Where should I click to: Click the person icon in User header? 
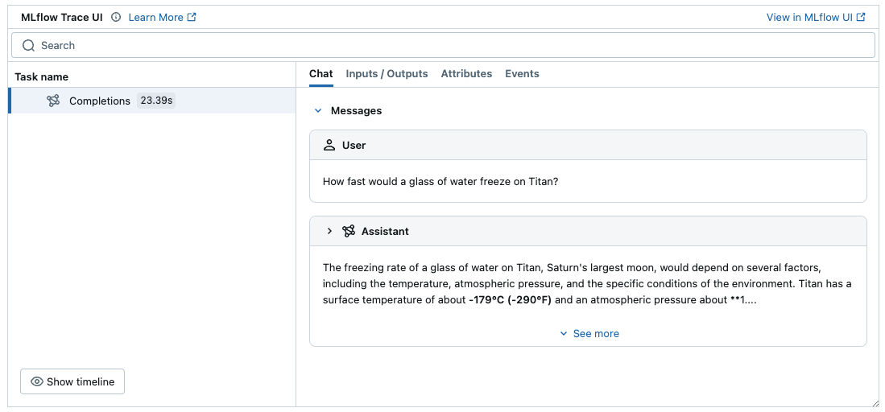(x=329, y=146)
